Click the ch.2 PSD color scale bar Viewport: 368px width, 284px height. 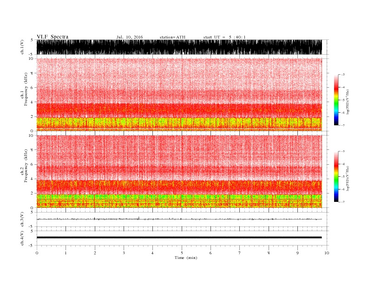[x=336, y=177]
